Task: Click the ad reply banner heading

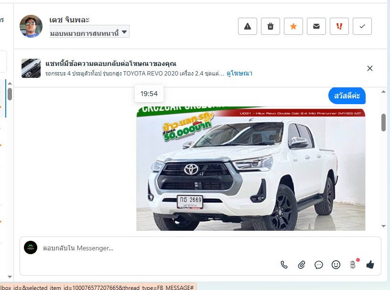Action: pos(111,64)
